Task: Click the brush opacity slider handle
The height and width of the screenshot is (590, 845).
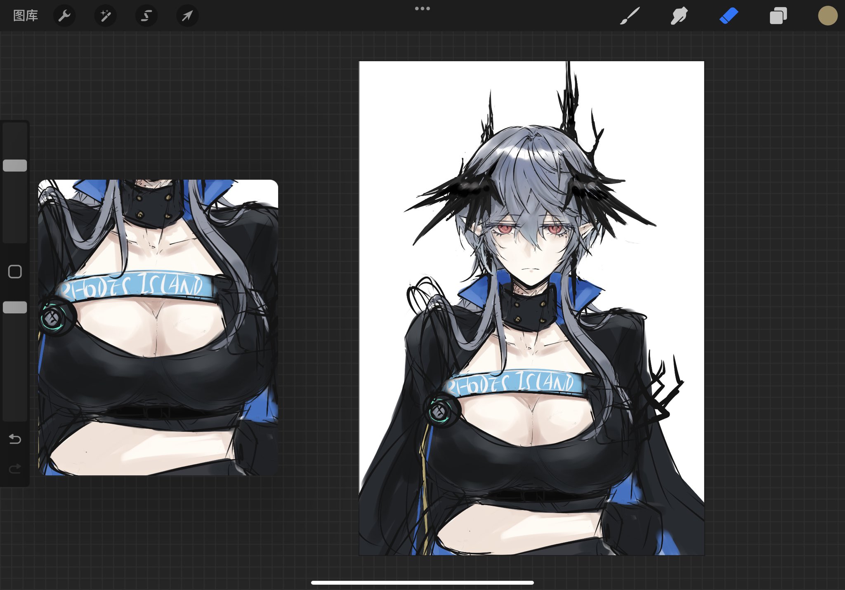Action: tap(15, 307)
